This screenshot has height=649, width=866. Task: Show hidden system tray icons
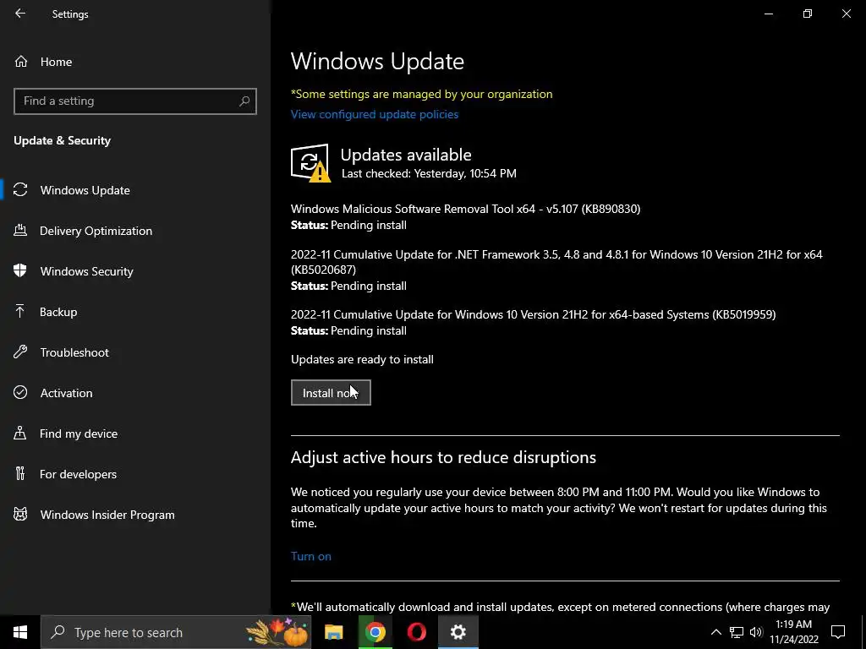click(715, 632)
